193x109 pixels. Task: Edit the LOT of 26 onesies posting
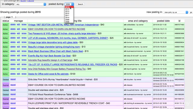pos(18,38)
